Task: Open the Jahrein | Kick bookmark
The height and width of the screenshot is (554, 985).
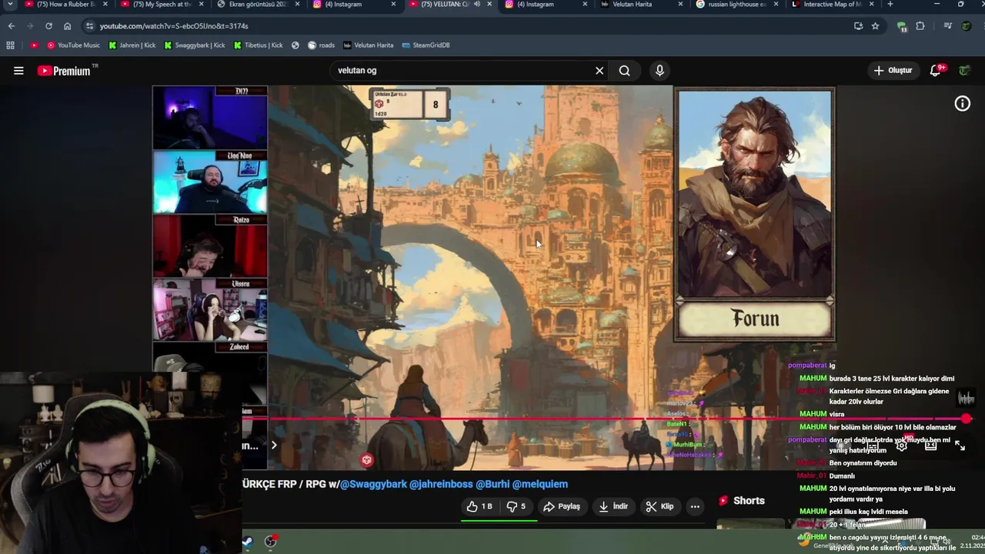Action: (x=132, y=45)
